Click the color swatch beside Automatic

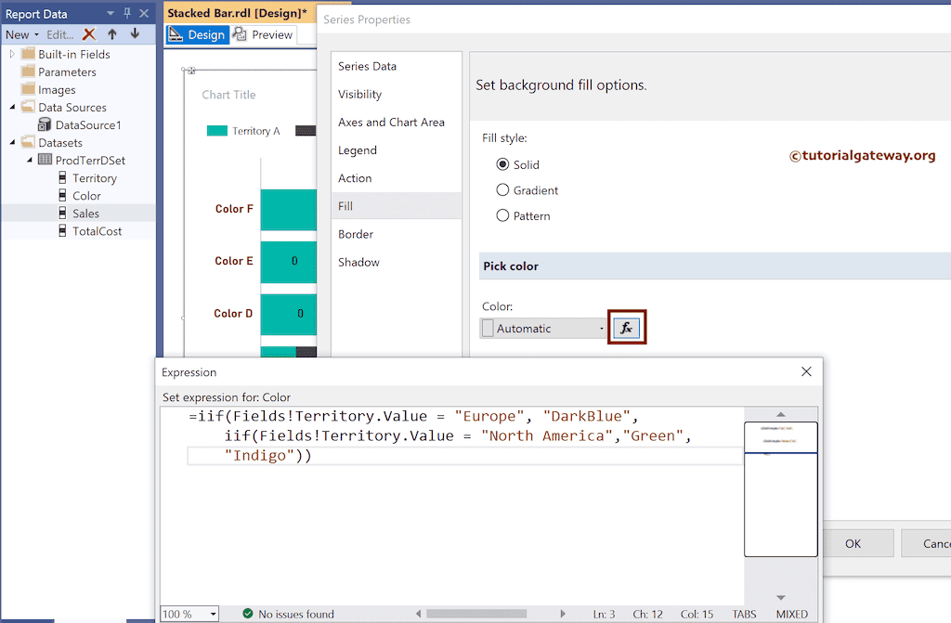click(487, 327)
